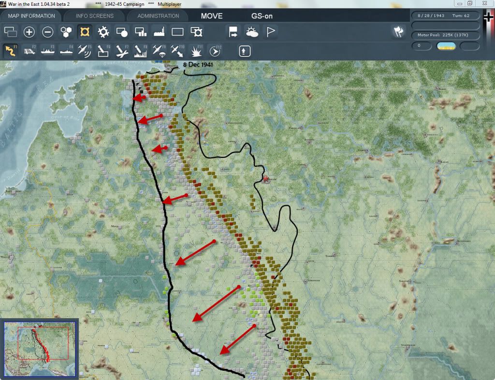Click the flag with arrow icon
This screenshot has width=495, height=380.
(x=233, y=32)
